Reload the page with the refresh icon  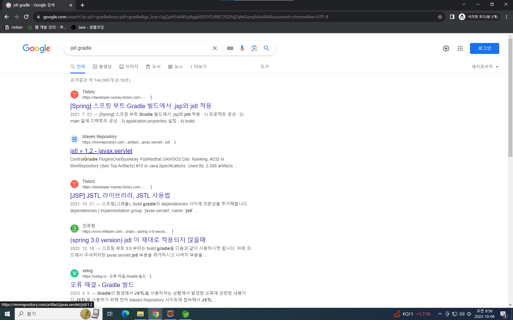[26, 17]
